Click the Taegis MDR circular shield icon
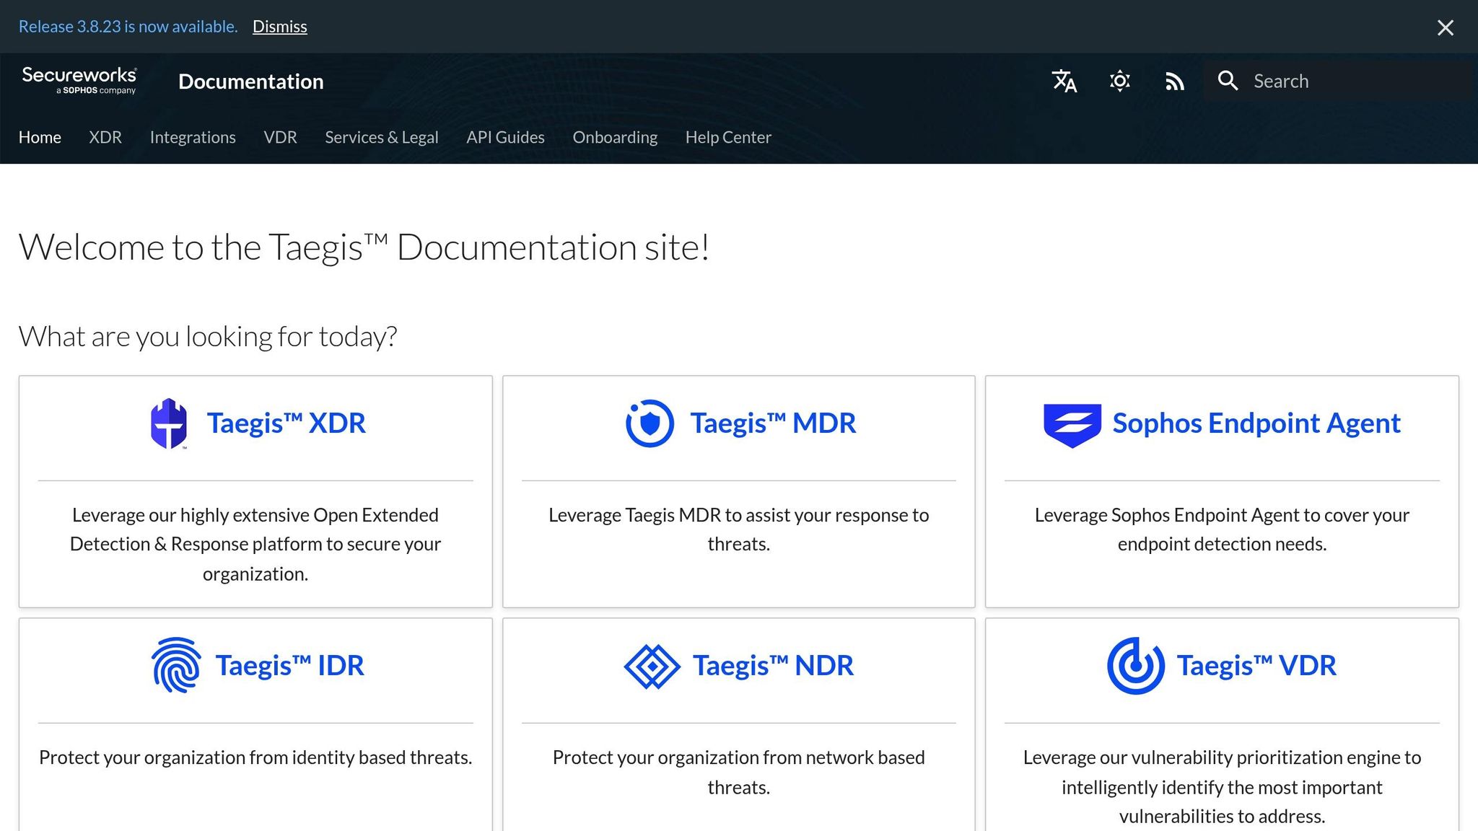Viewport: 1478px width, 831px height. [x=650, y=423]
